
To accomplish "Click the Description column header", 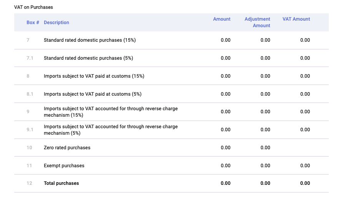I will point(56,23).
